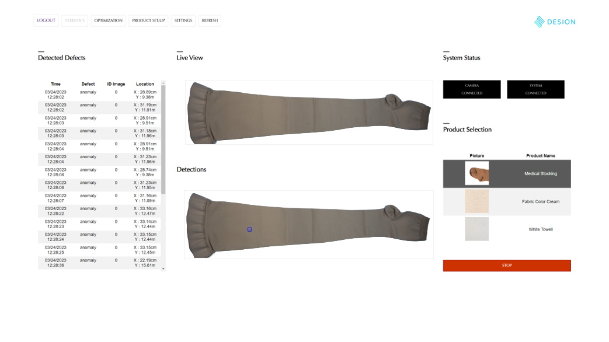This screenshot has height=342, width=609.
Task: Click the Location column header
Action: click(145, 84)
